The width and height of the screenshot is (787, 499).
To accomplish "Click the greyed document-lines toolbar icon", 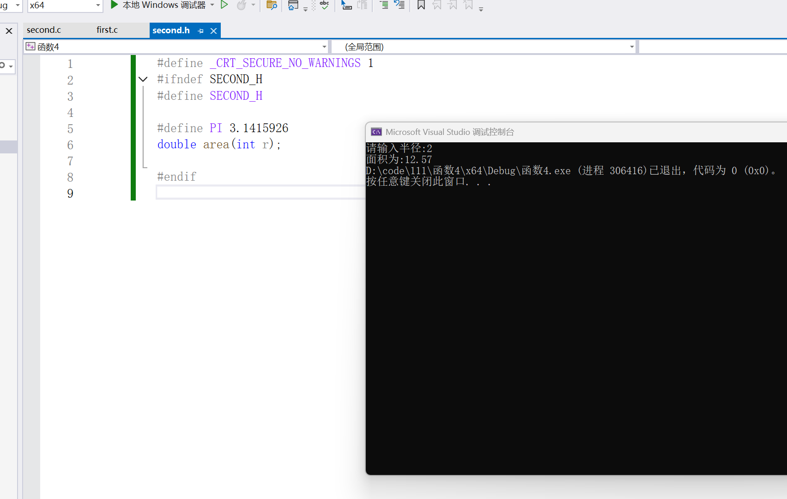I will [x=363, y=5].
